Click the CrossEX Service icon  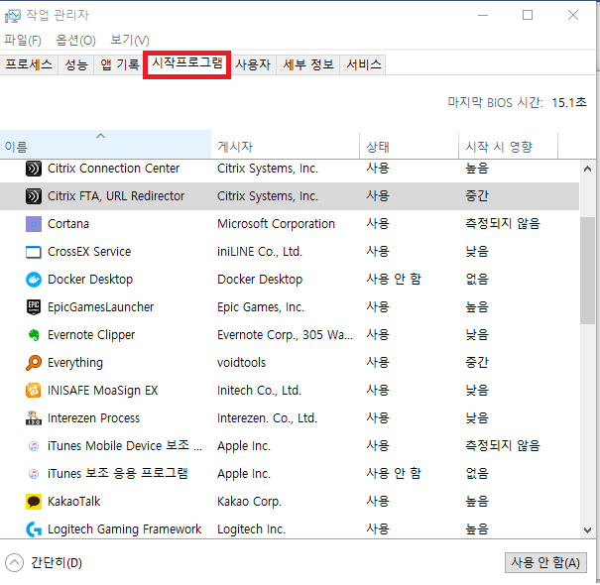[34, 252]
